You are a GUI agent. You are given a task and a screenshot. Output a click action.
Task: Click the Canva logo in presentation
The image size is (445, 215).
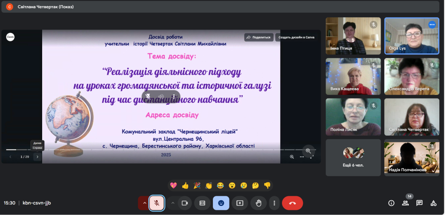coord(10,37)
